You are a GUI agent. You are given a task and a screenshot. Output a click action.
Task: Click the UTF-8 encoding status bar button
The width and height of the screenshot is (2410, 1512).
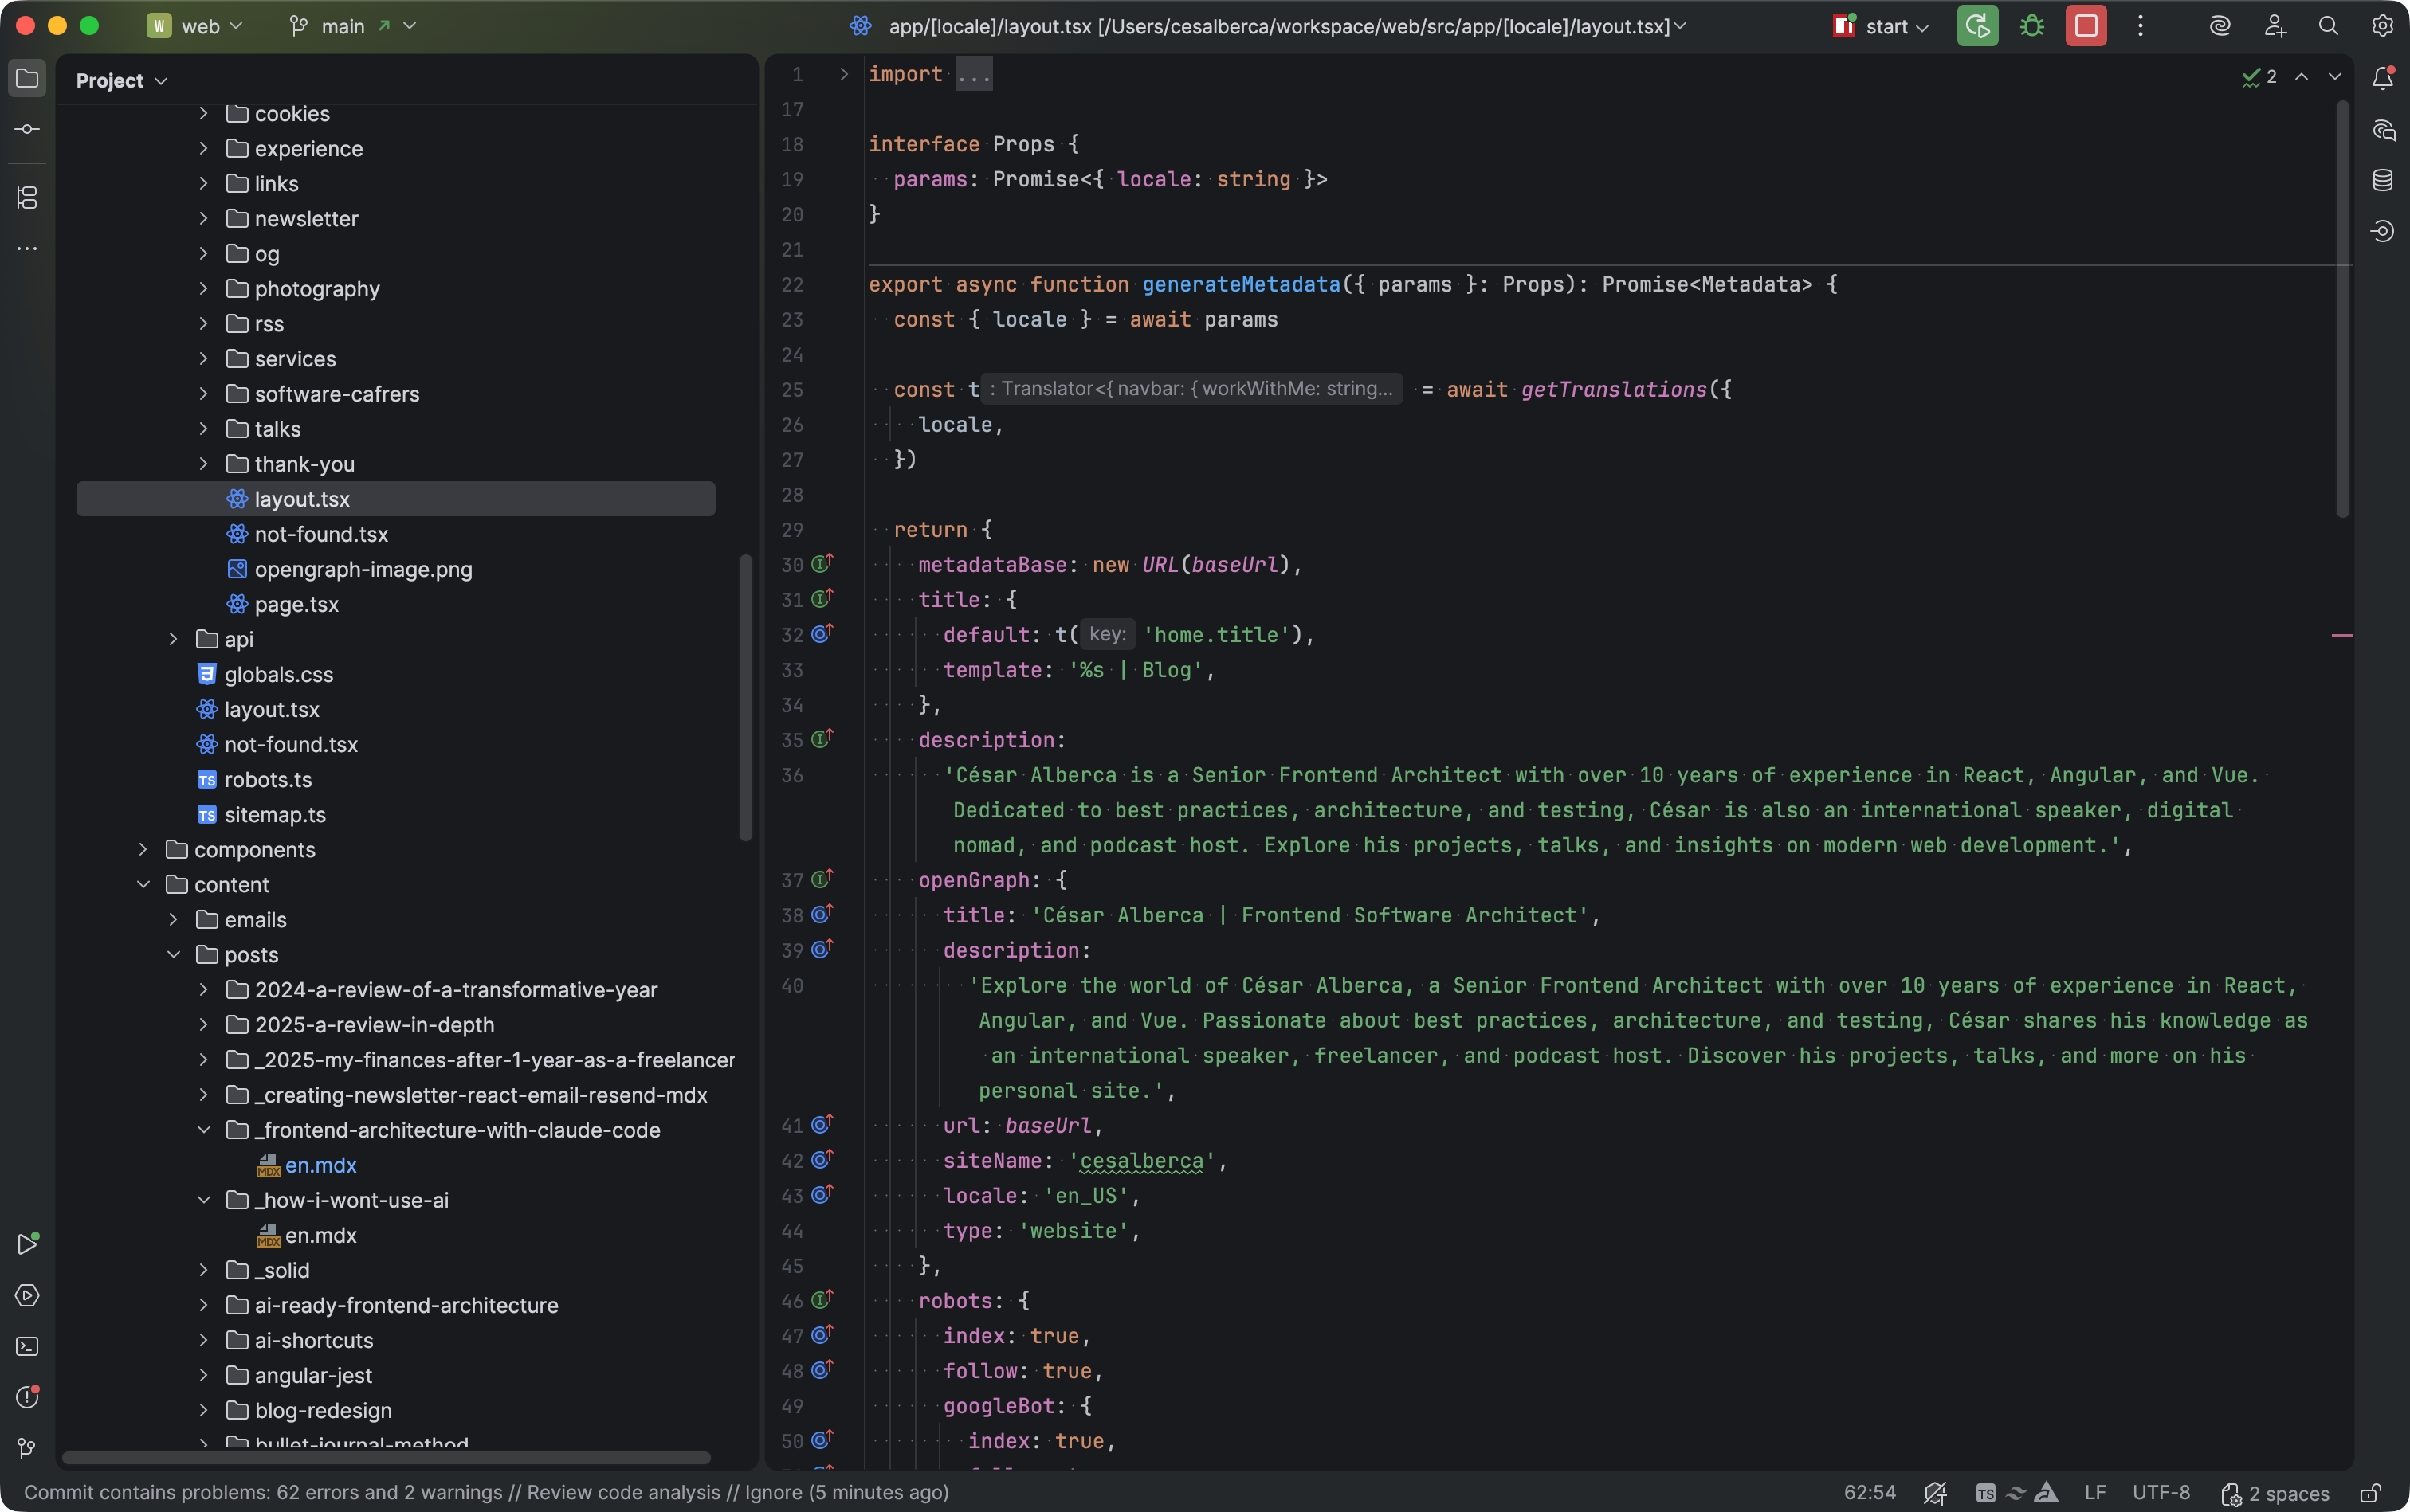click(2161, 1493)
